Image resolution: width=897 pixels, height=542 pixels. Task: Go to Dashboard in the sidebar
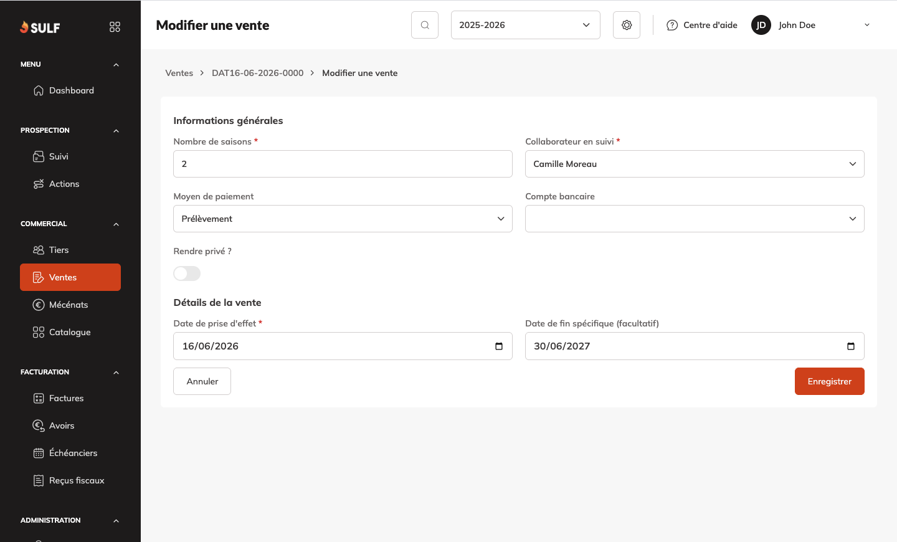pos(70,90)
